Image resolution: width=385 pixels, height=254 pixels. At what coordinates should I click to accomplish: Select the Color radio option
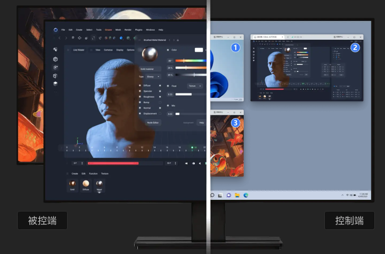(x=168, y=50)
